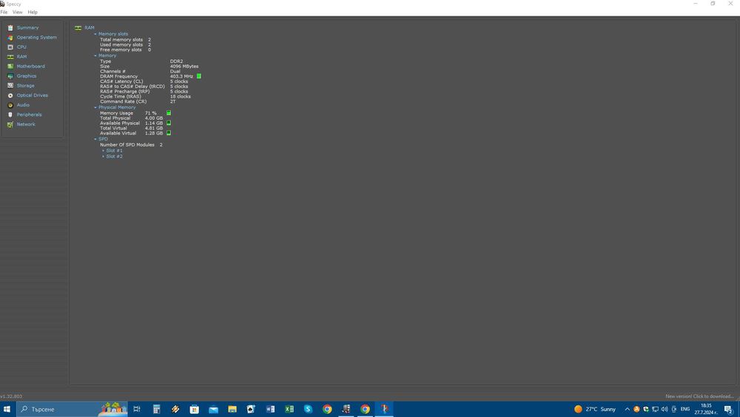
Task: Select the Command Rate (CR) row
Action: (x=138, y=101)
